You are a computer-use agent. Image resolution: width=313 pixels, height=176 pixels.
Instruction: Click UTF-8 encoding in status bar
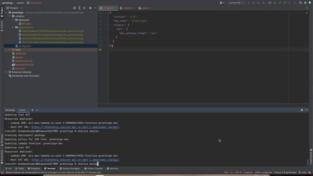[238, 173]
